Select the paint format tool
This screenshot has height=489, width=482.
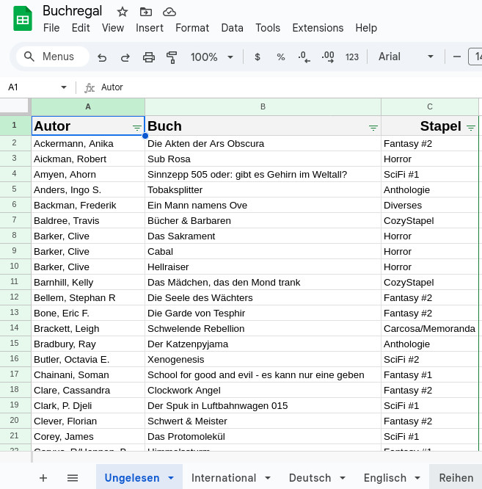point(172,57)
